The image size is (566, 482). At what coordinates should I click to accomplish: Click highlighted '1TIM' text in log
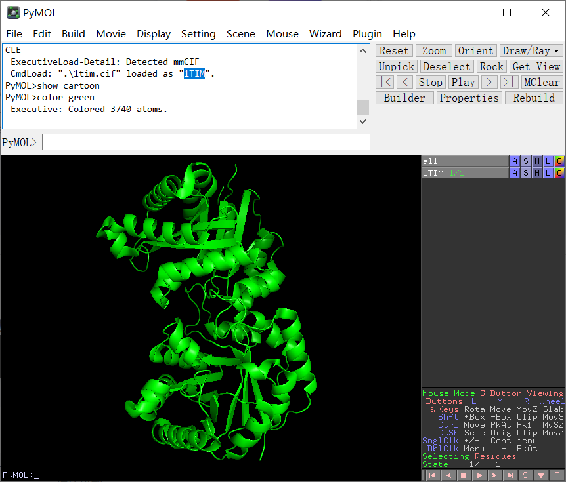194,73
